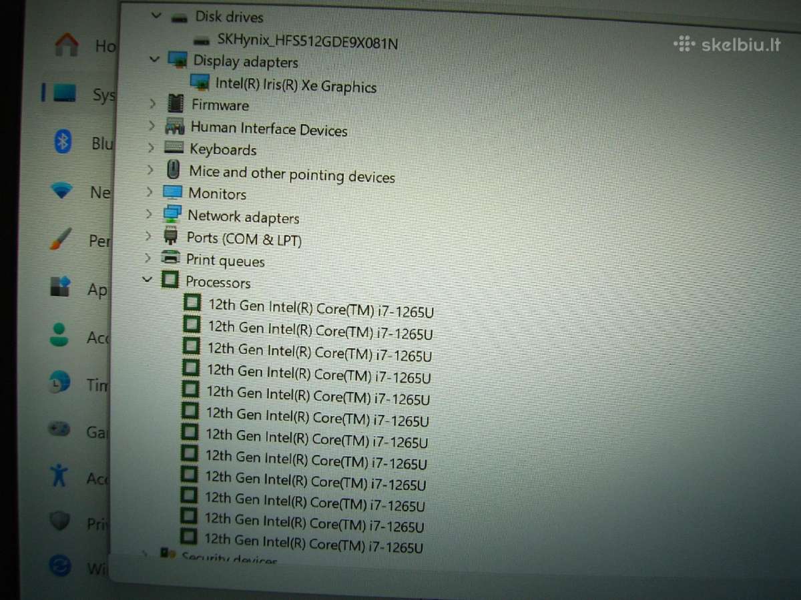Select the Firmware chip icon
This screenshot has height=600, width=801.
pos(176,103)
